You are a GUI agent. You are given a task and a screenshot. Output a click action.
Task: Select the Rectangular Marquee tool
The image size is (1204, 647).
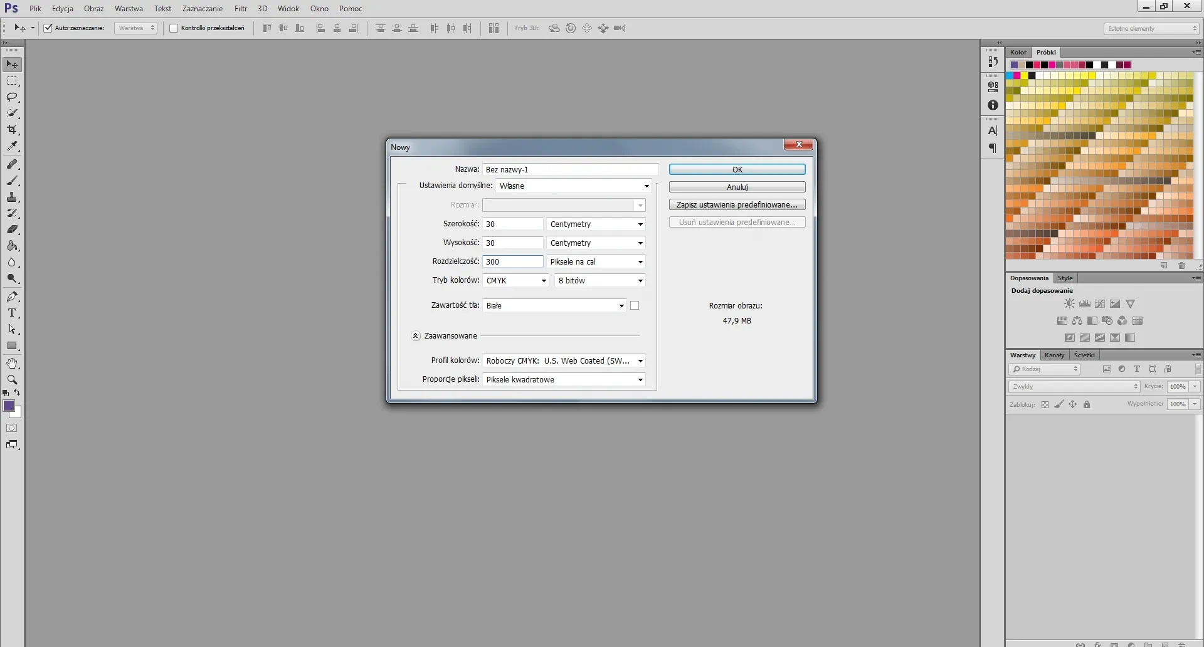tap(12, 81)
